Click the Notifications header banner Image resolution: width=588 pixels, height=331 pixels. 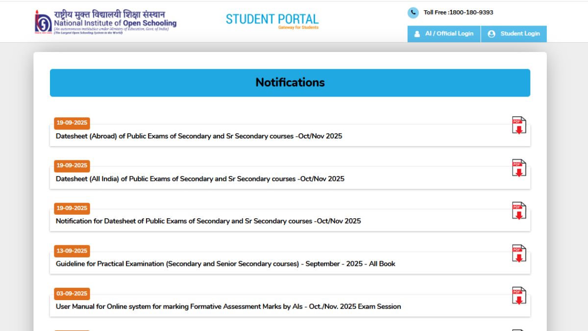(x=290, y=82)
